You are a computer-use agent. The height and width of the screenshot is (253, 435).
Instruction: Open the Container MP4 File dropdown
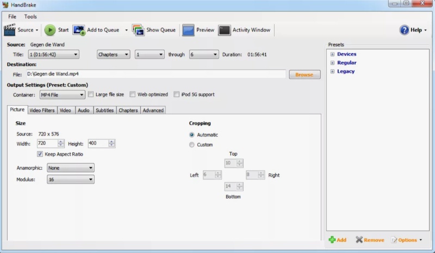point(62,95)
